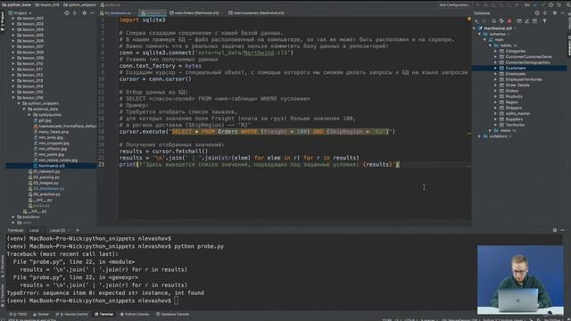Click the globe icon in Database panel header
Viewport: 571px width, 321px height.
pos(537,13)
